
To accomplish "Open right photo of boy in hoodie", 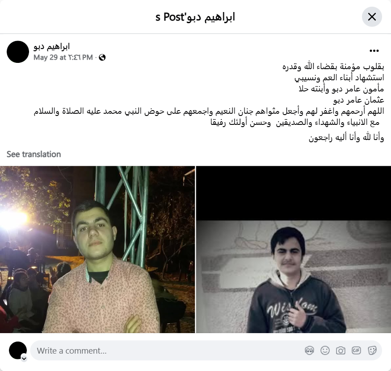I will [294, 249].
